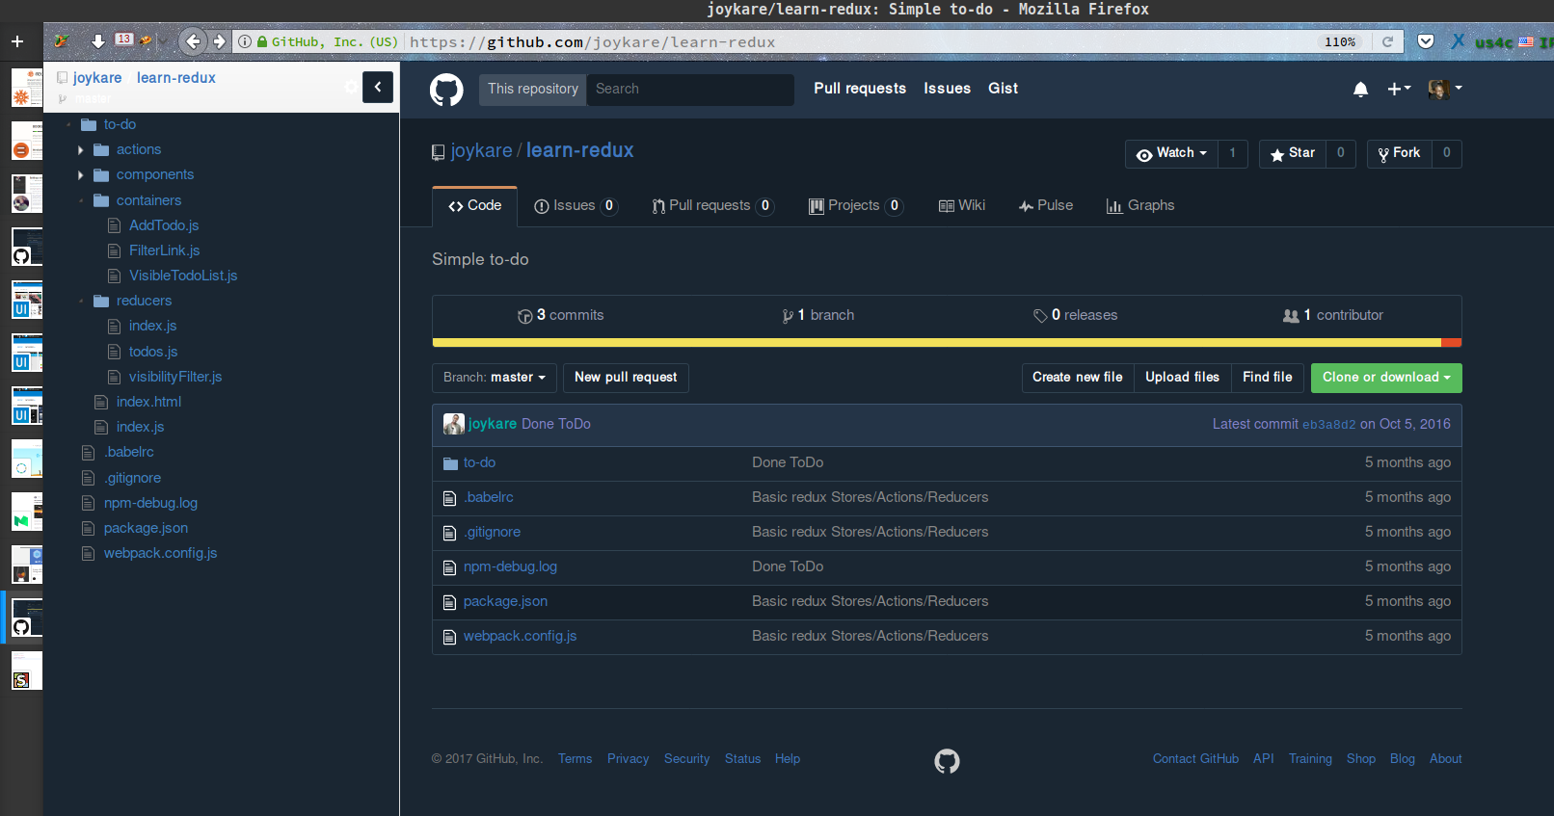
Task: Click New pull request button
Action: pos(626,378)
